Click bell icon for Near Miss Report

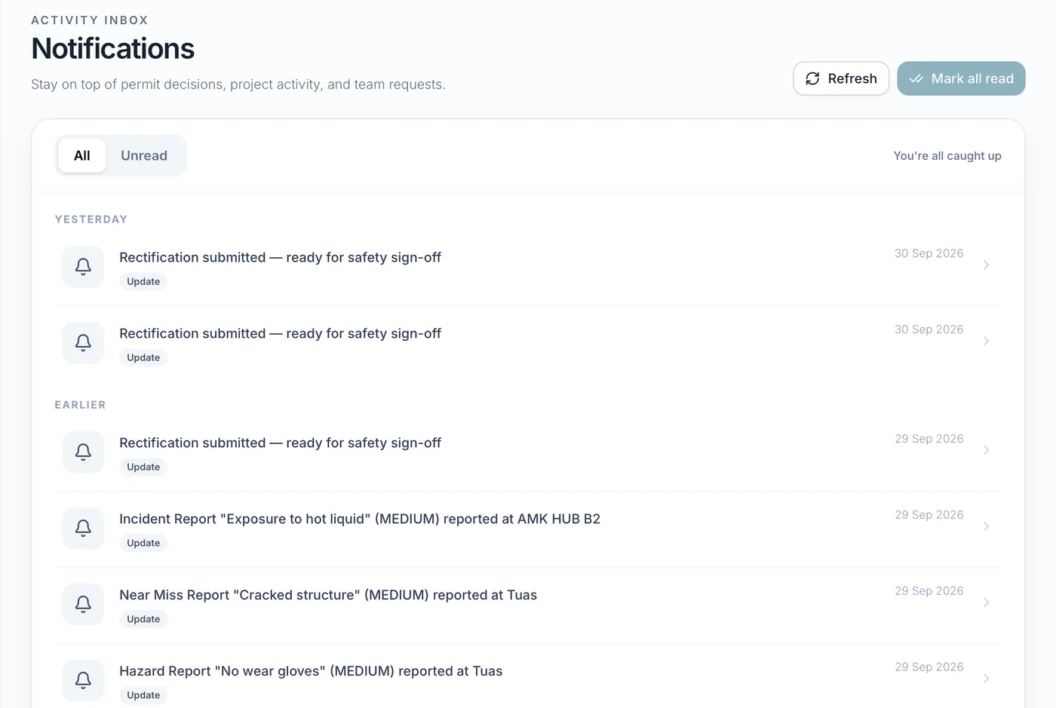click(83, 604)
